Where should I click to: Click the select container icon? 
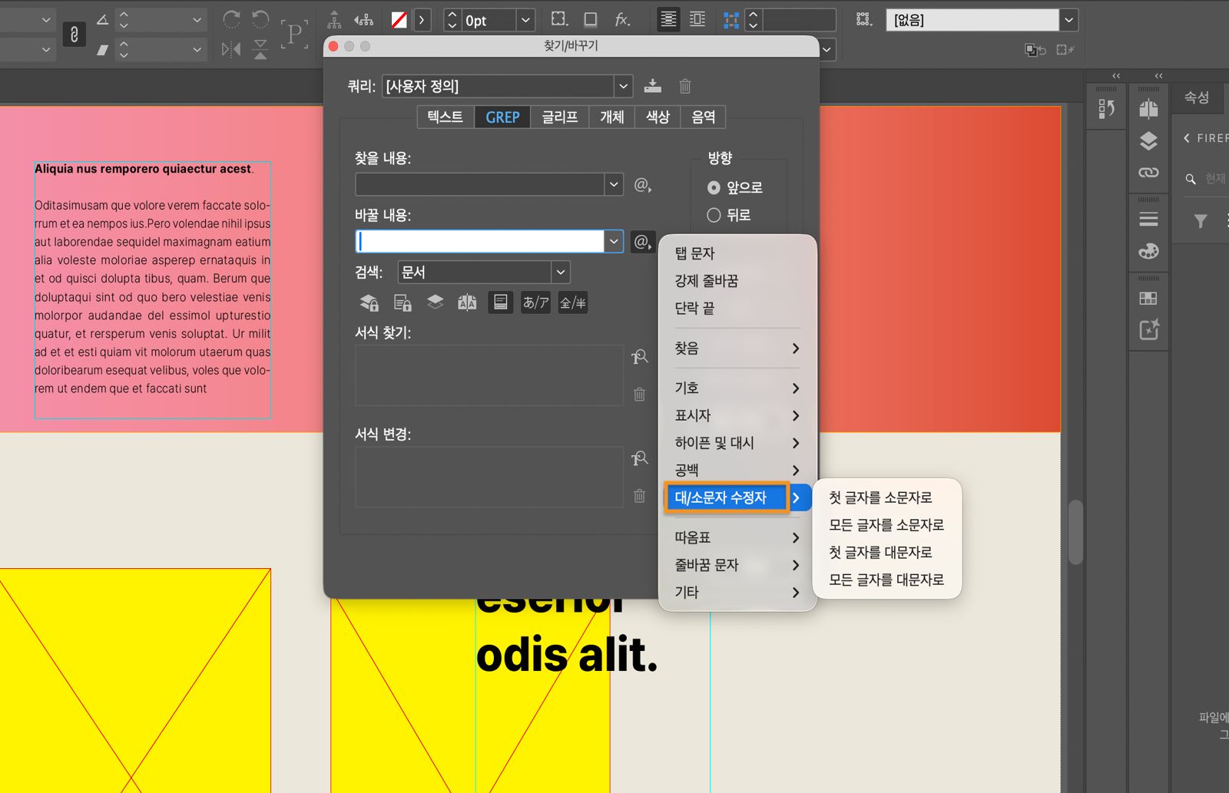(334, 20)
